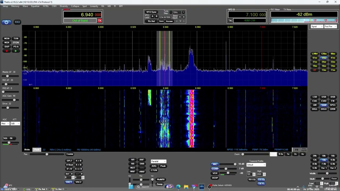The image size is (340, 191).
Task: Toggle the VAC1 virtual audio button
Action: point(69,182)
